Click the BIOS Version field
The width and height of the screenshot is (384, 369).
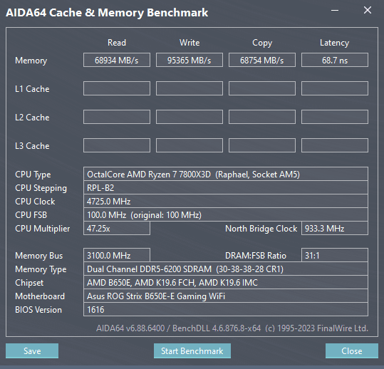tap(226, 309)
